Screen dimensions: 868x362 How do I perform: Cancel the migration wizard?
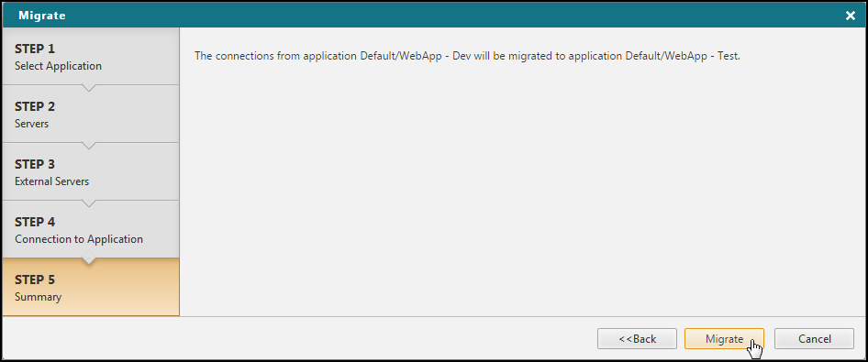pyautogui.click(x=814, y=339)
